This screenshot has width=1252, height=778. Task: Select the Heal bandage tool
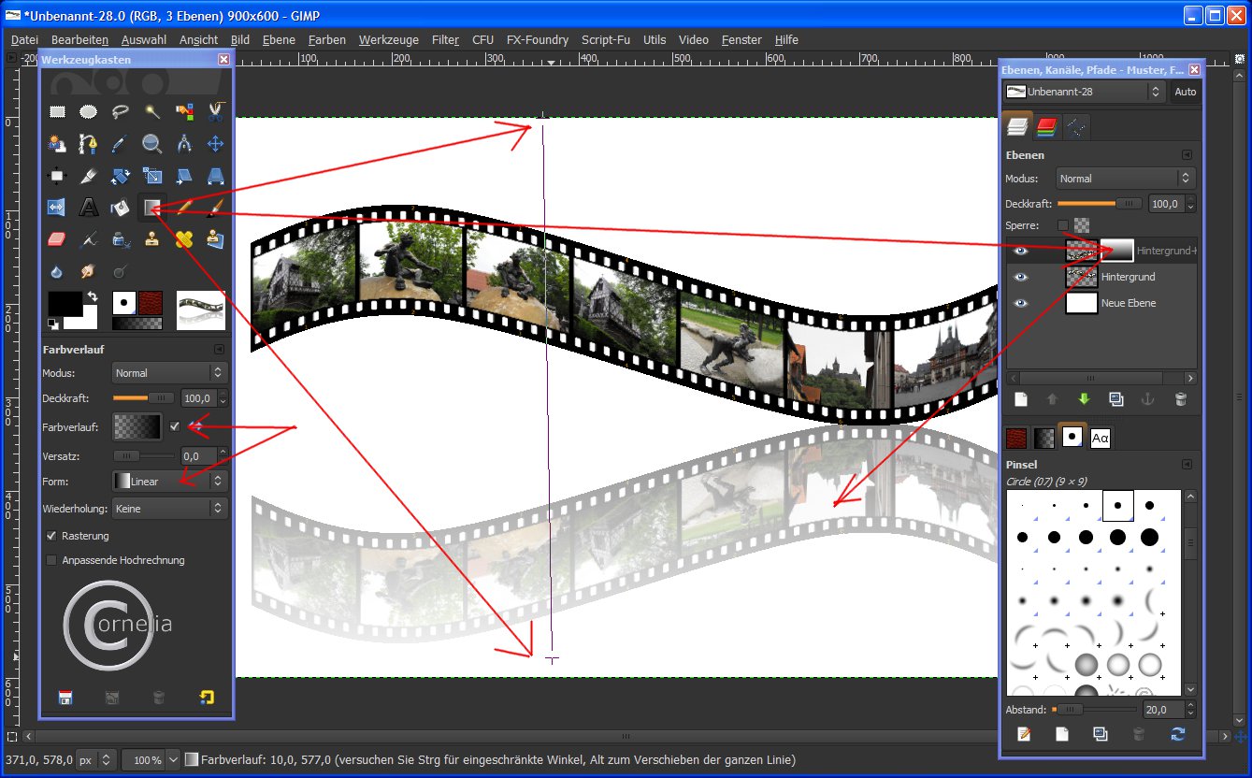pos(183,239)
